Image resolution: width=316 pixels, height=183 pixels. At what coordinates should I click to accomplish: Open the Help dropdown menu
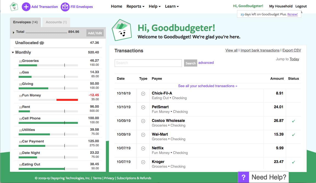[155, 7]
